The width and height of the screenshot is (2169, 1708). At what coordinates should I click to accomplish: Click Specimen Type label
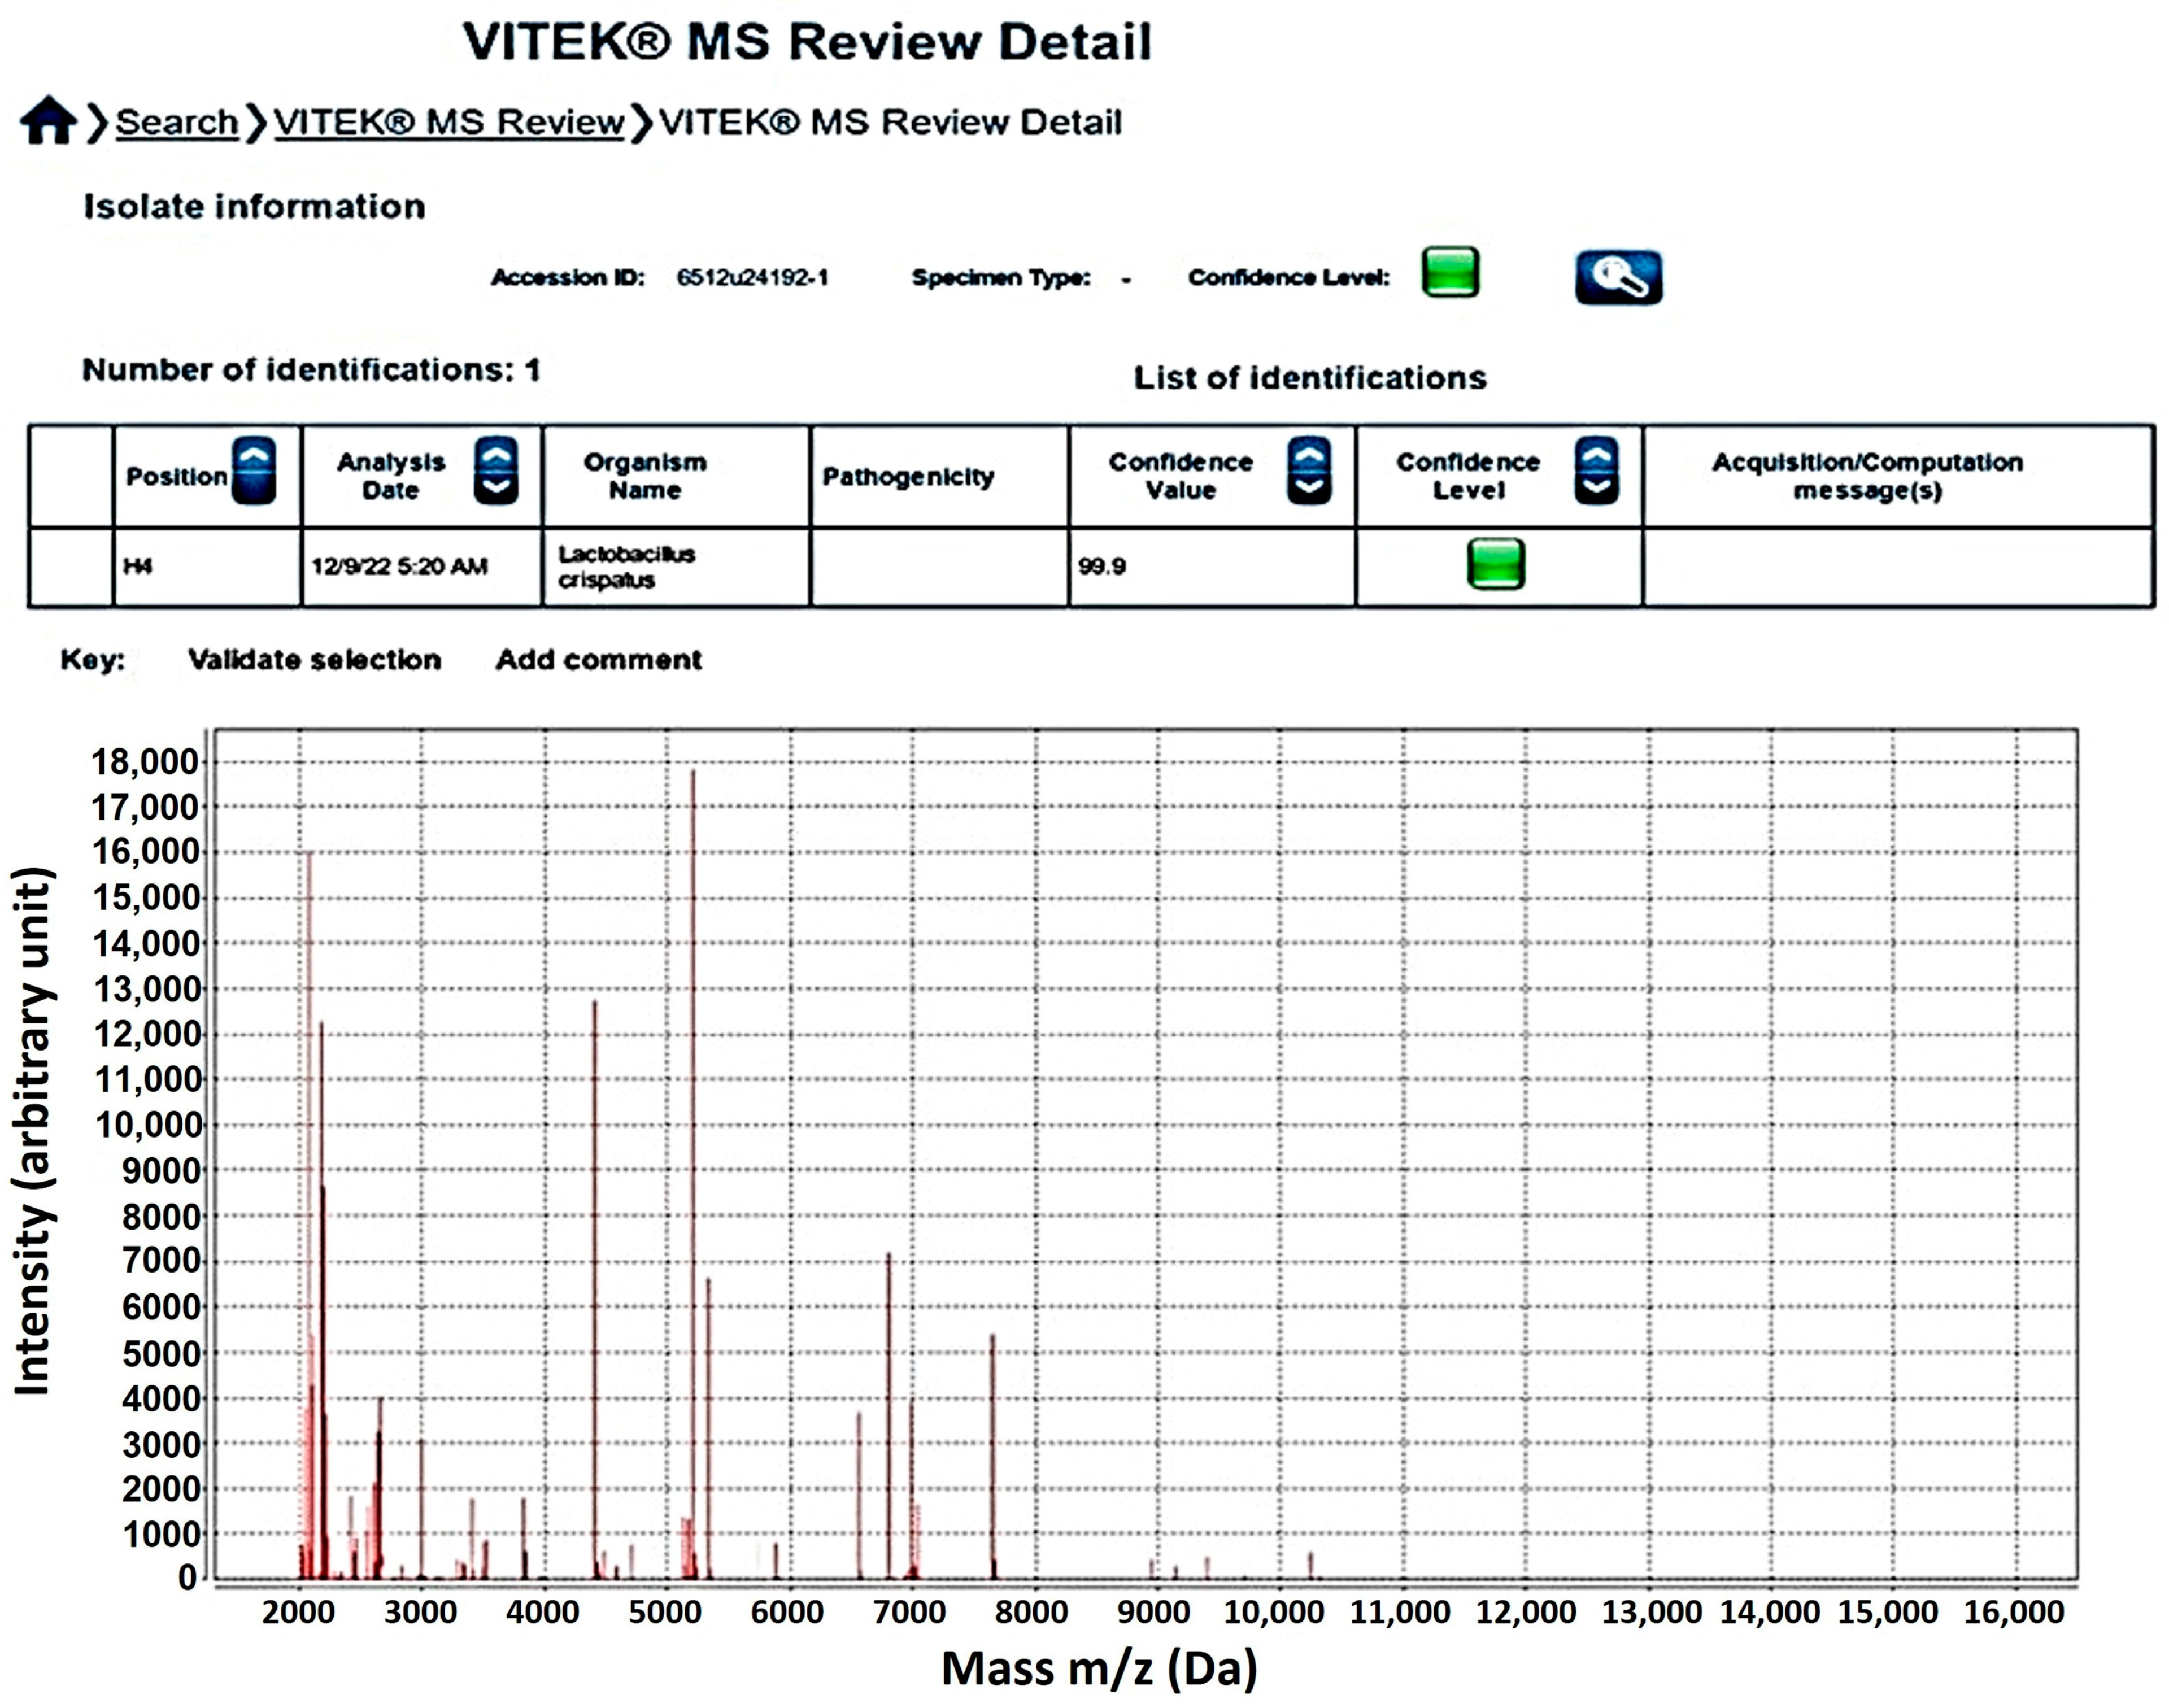coord(1001,278)
